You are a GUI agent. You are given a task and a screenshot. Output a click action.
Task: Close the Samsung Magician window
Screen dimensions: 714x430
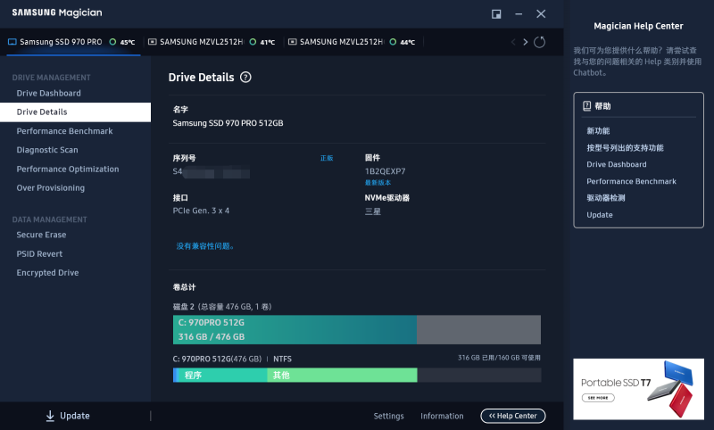pos(541,14)
